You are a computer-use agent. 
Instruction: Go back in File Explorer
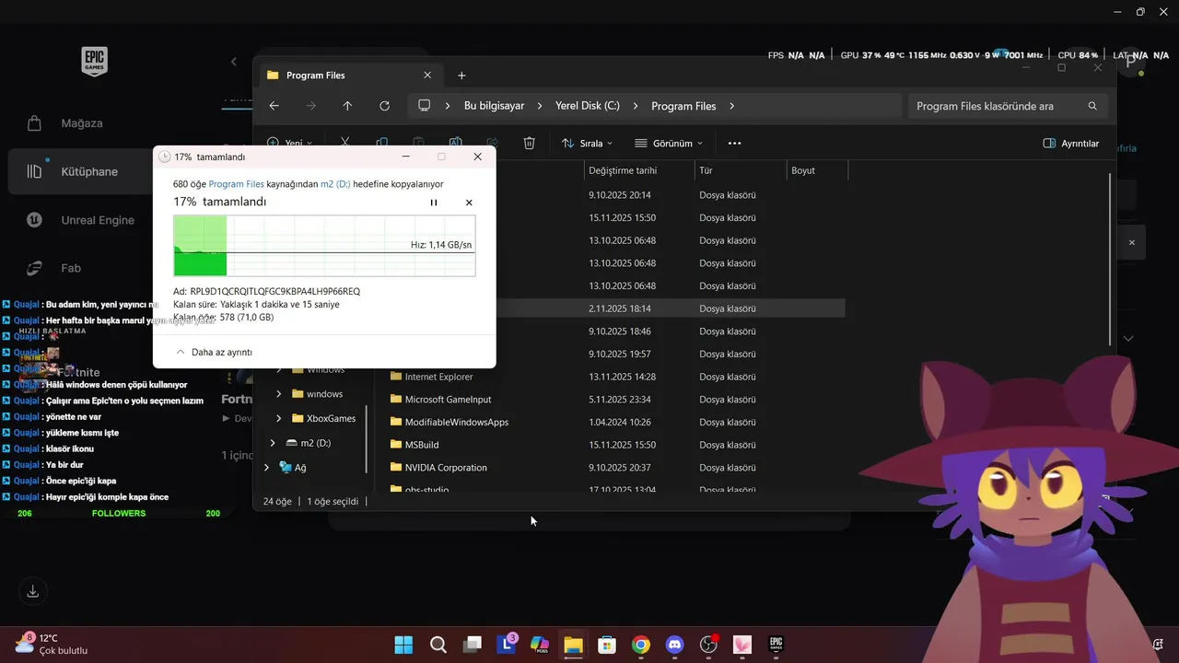tap(274, 106)
